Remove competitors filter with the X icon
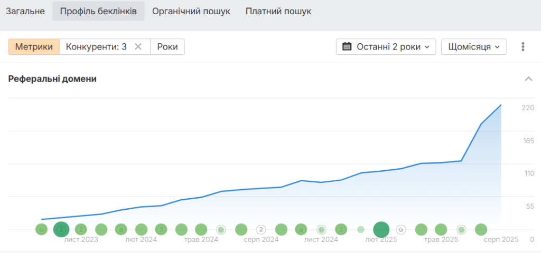The width and height of the screenshot is (541, 253). [138, 47]
